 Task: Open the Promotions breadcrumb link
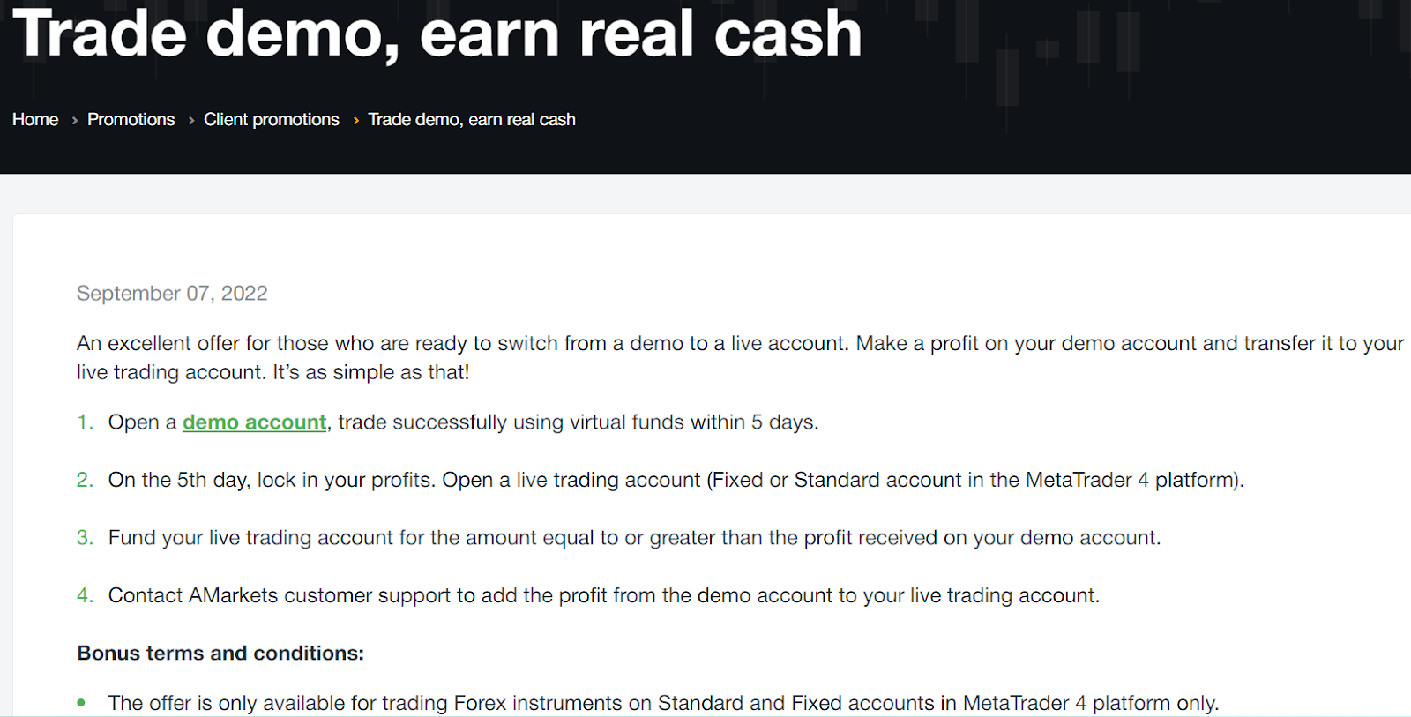(x=131, y=119)
